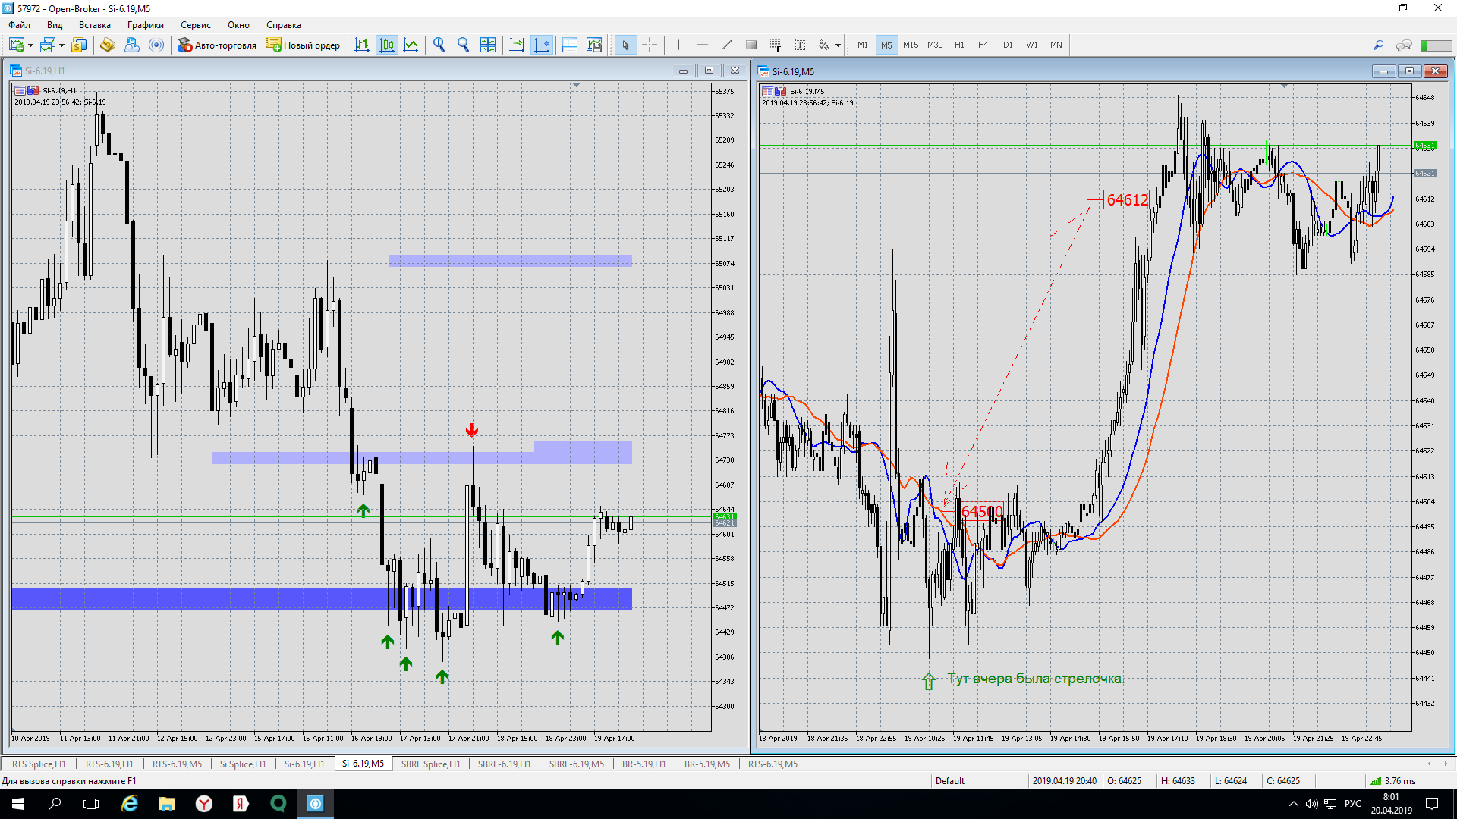This screenshot has width=1457, height=819.
Task: Draw a trendline with the line tool
Action: coord(726,45)
